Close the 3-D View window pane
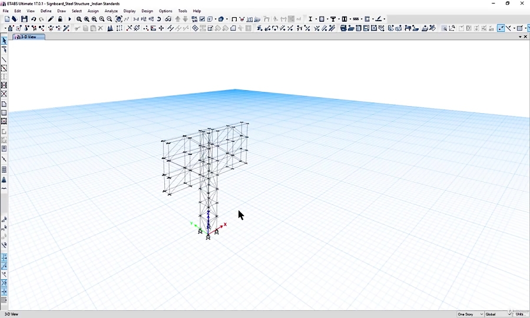The height and width of the screenshot is (318, 530). coord(525,37)
